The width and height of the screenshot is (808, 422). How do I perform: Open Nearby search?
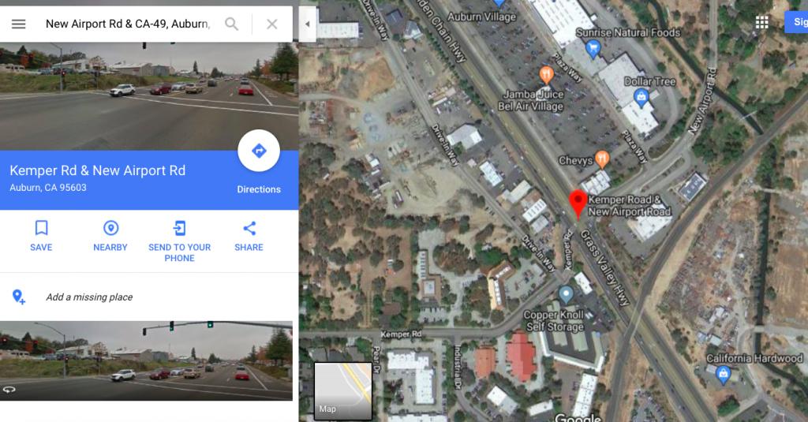coord(110,236)
